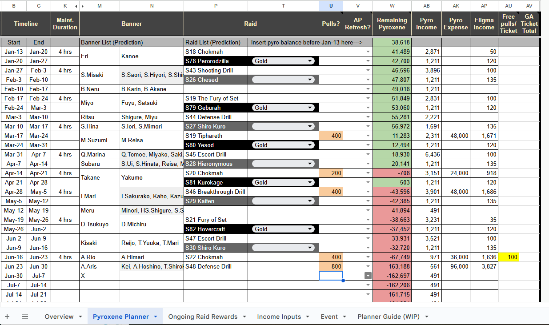Open Gold dropdown for S82 Hovercraft
This screenshot has width=549, height=325.
point(283,229)
